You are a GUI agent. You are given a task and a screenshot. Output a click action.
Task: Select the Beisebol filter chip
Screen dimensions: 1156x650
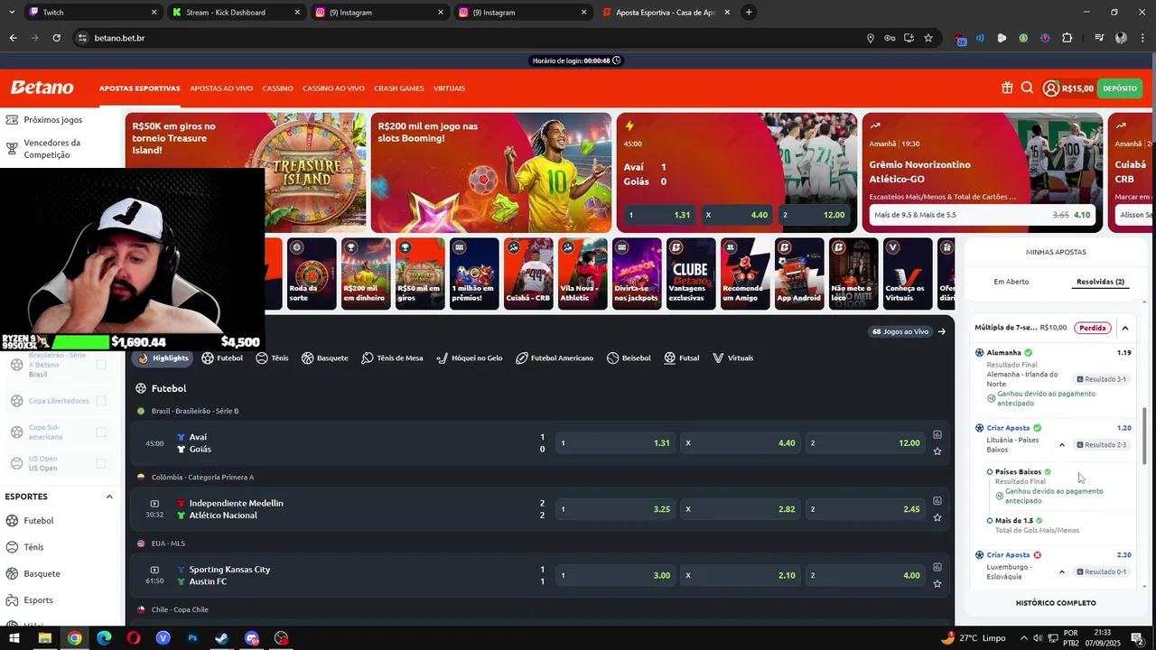(x=629, y=358)
